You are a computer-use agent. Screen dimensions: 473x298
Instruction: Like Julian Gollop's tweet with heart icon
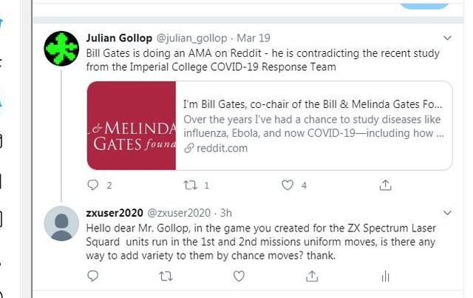click(x=287, y=185)
